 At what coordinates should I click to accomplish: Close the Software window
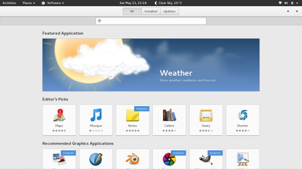297,12
